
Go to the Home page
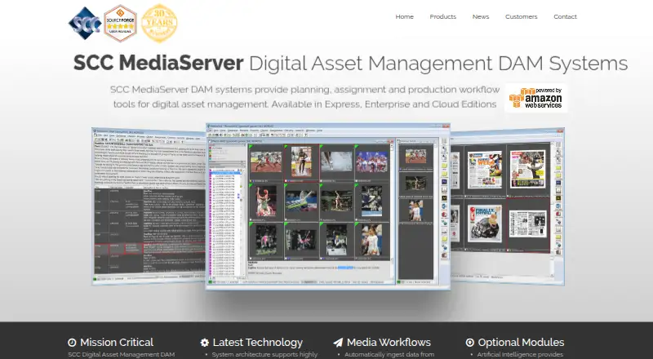(x=404, y=16)
